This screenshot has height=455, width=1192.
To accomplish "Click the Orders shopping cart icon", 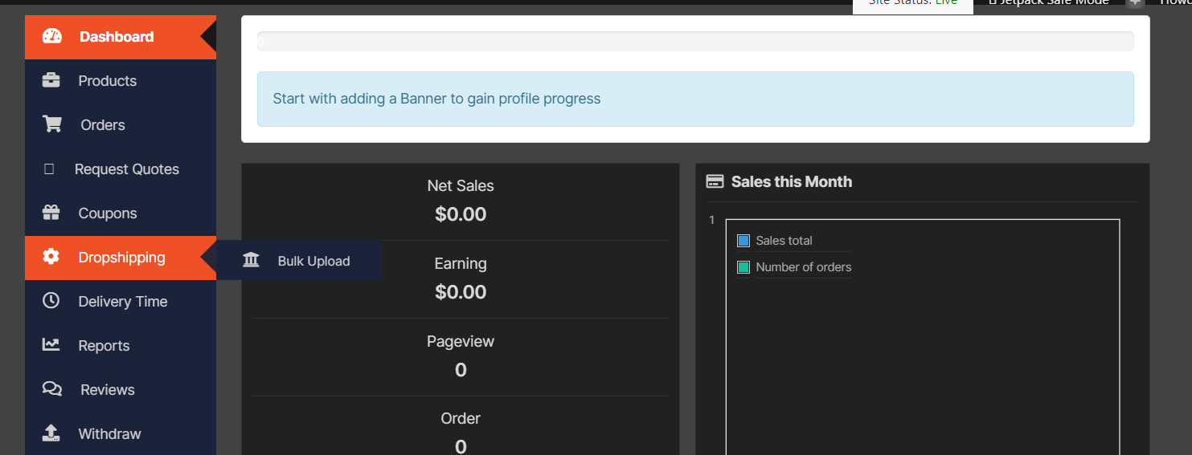I will (x=51, y=124).
